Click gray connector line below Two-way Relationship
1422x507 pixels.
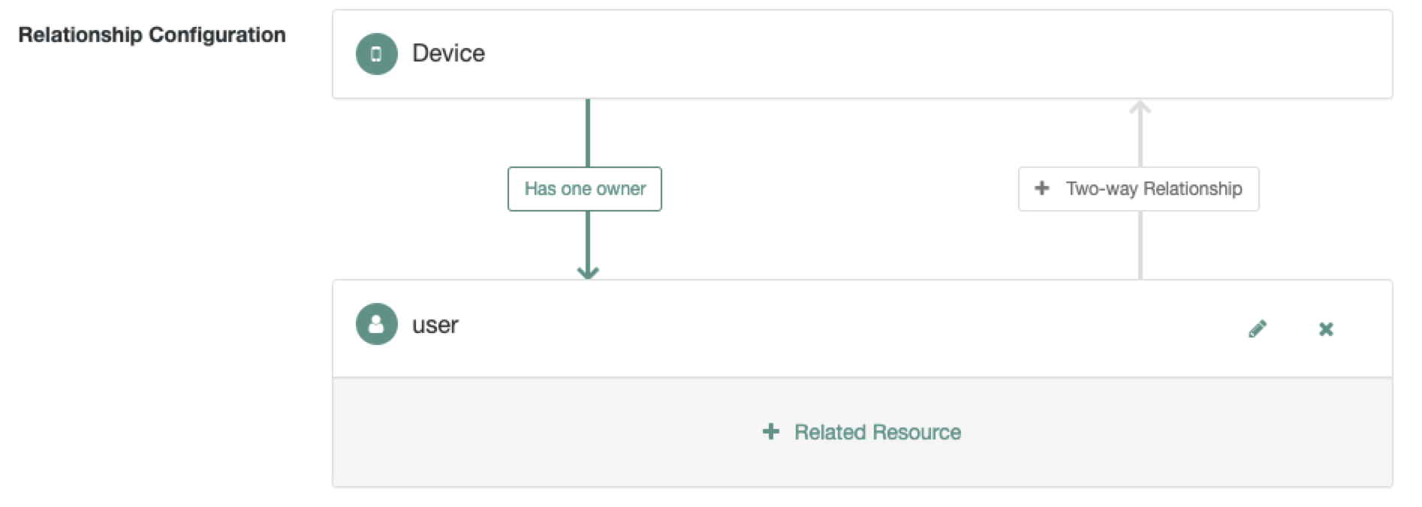[x=1140, y=244]
